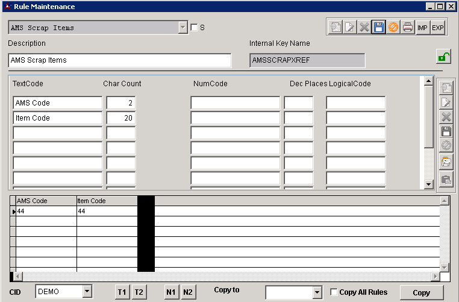Viewport: 459px width, 302px height.
Task: Select the AMS Code column header in grid
Action: pyautogui.click(x=46, y=201)
